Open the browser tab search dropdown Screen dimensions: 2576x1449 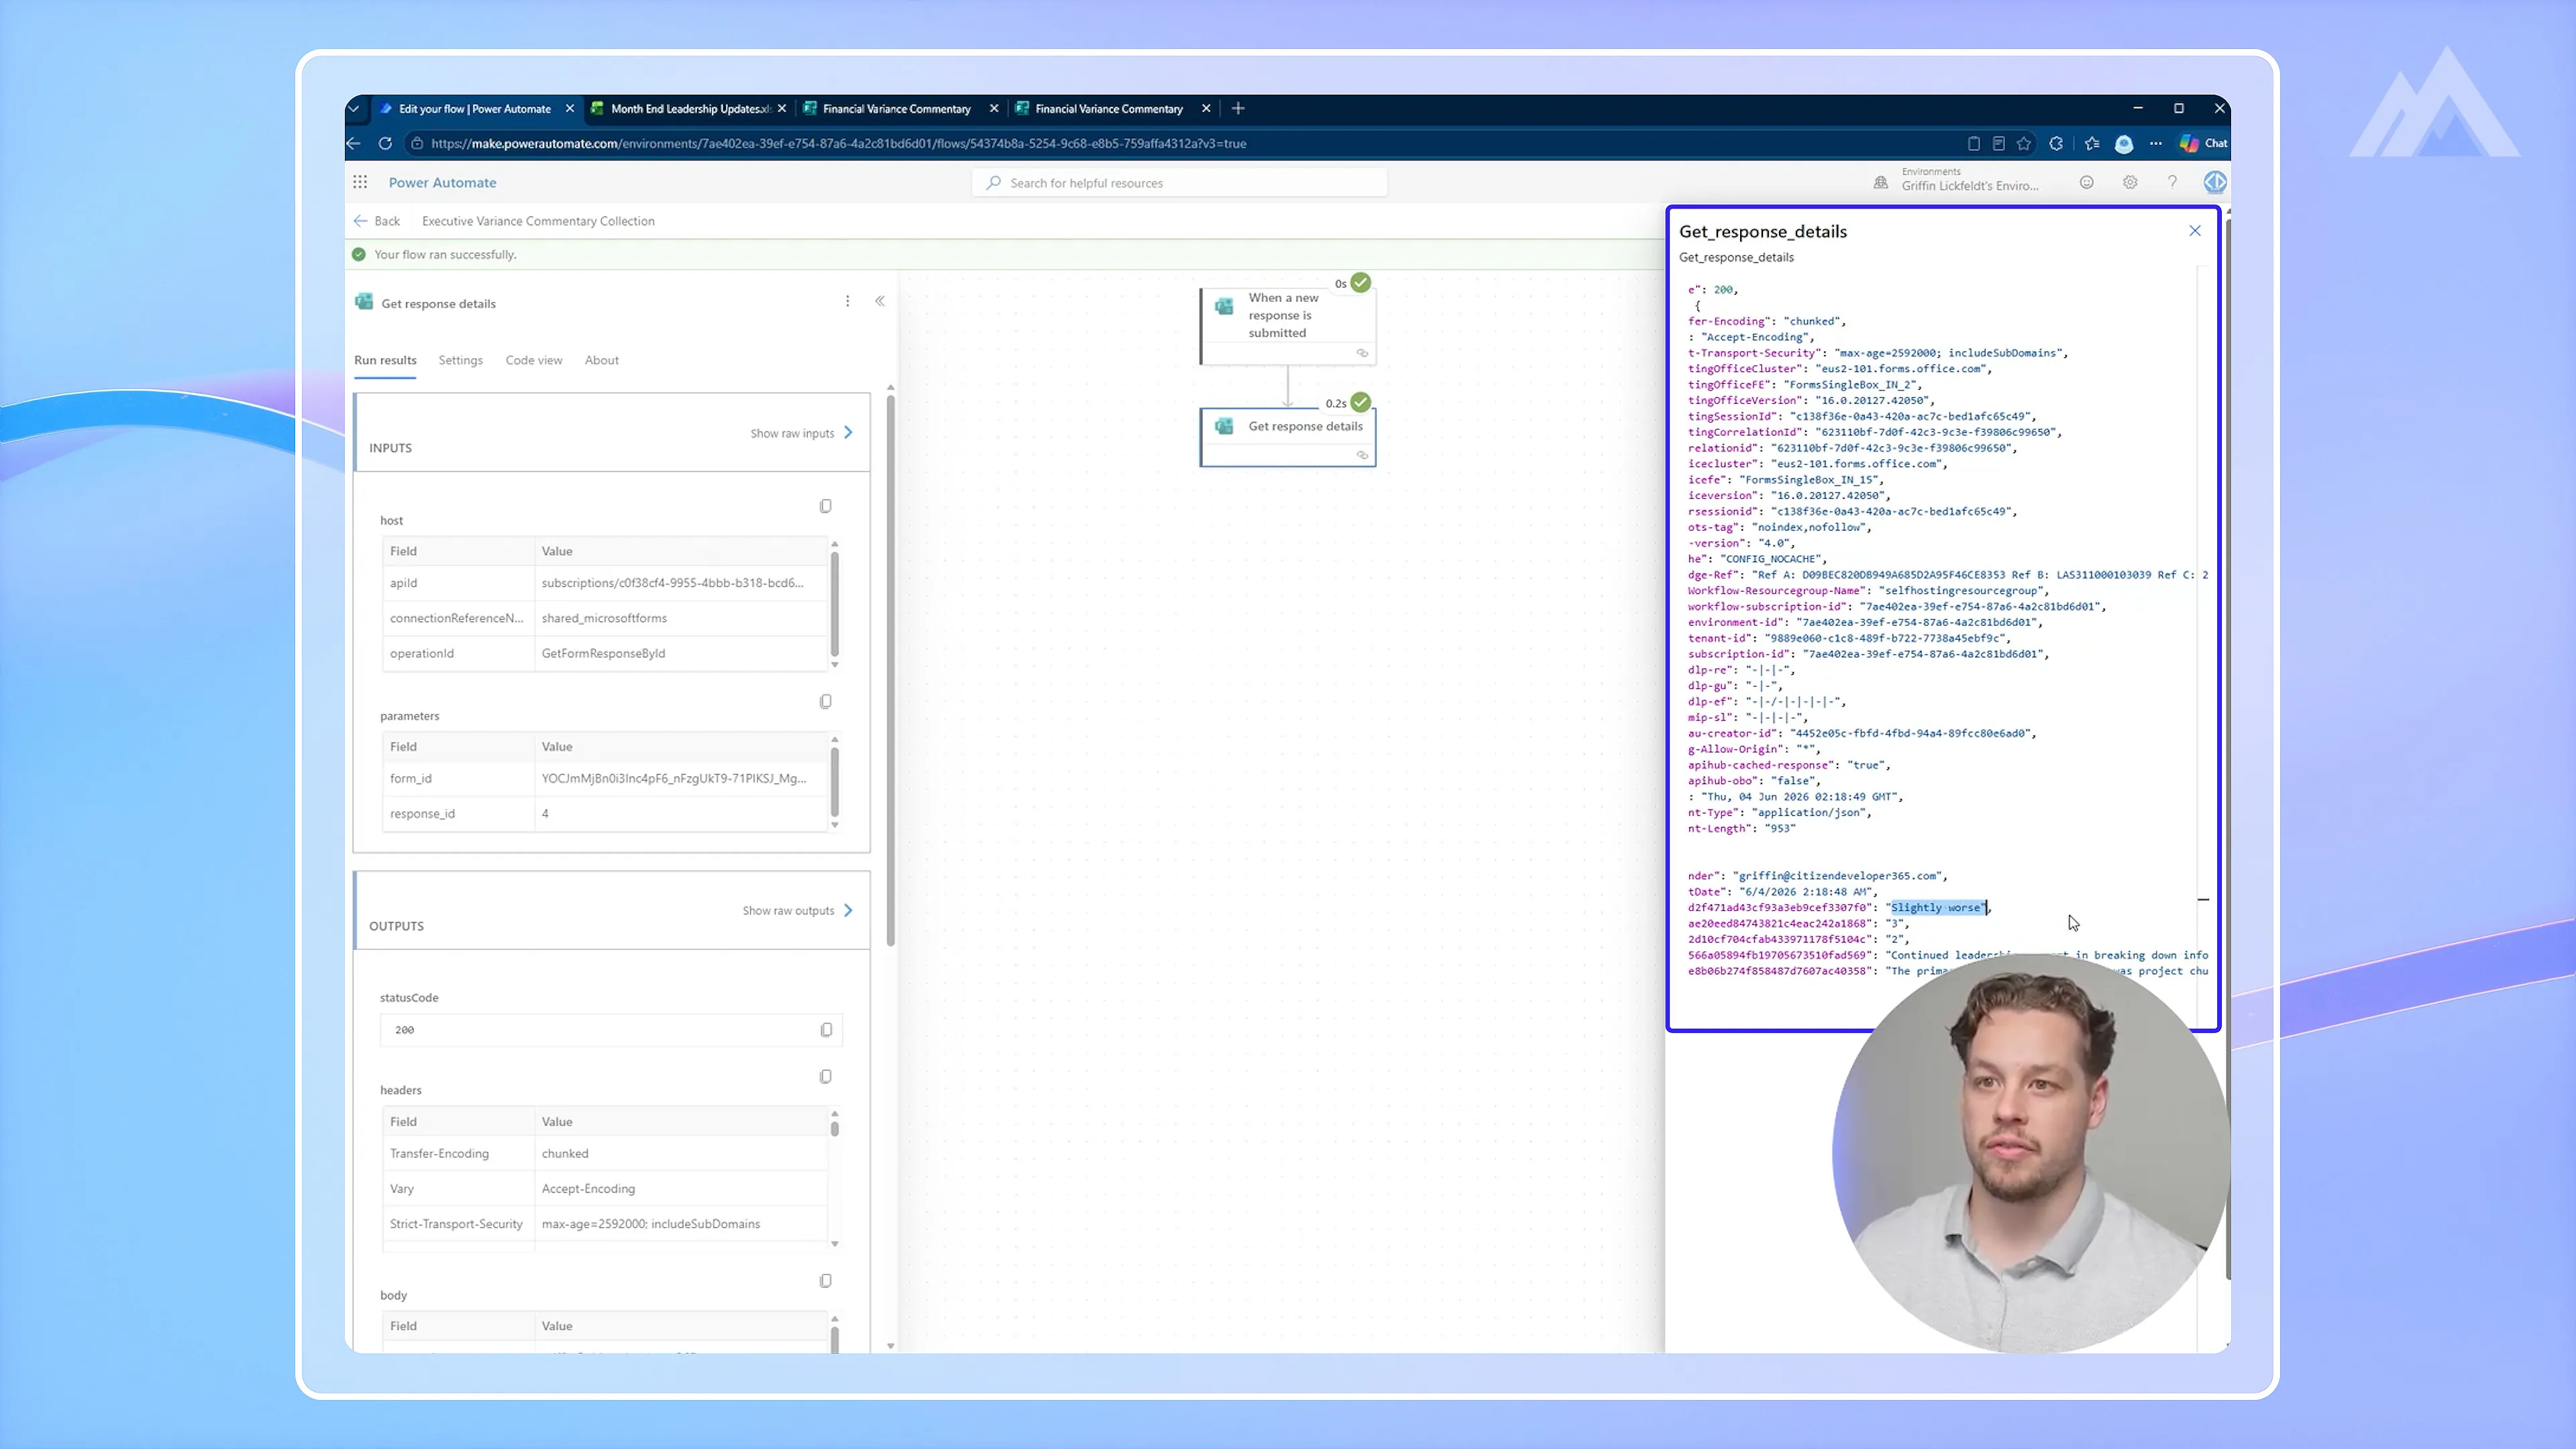354,108
